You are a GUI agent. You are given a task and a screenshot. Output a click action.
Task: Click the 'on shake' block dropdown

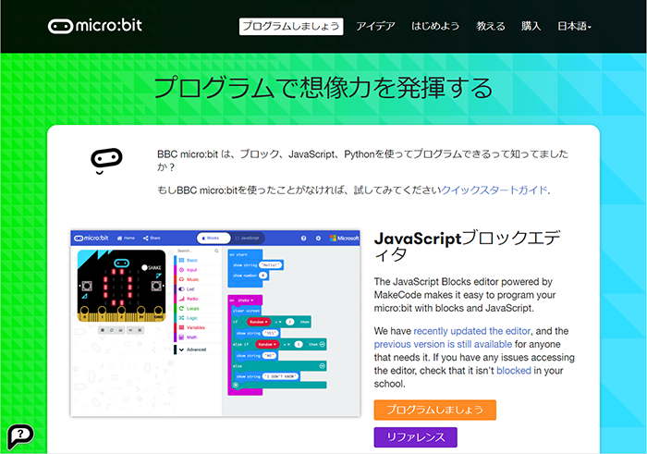tap(245, 301)
